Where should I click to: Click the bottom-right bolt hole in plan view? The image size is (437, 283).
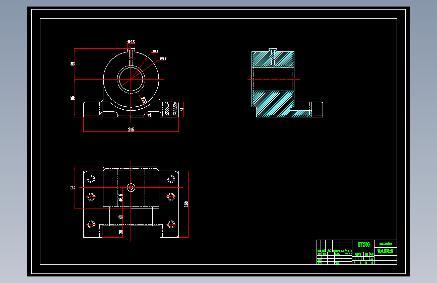click(171, 224)
